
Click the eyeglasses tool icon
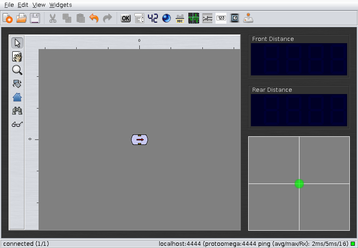(17, 124)
